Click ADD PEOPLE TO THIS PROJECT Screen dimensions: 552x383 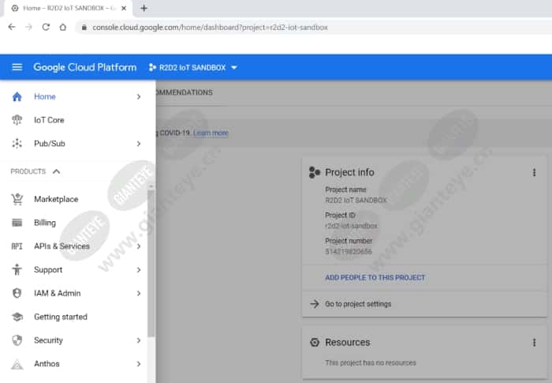375,277
